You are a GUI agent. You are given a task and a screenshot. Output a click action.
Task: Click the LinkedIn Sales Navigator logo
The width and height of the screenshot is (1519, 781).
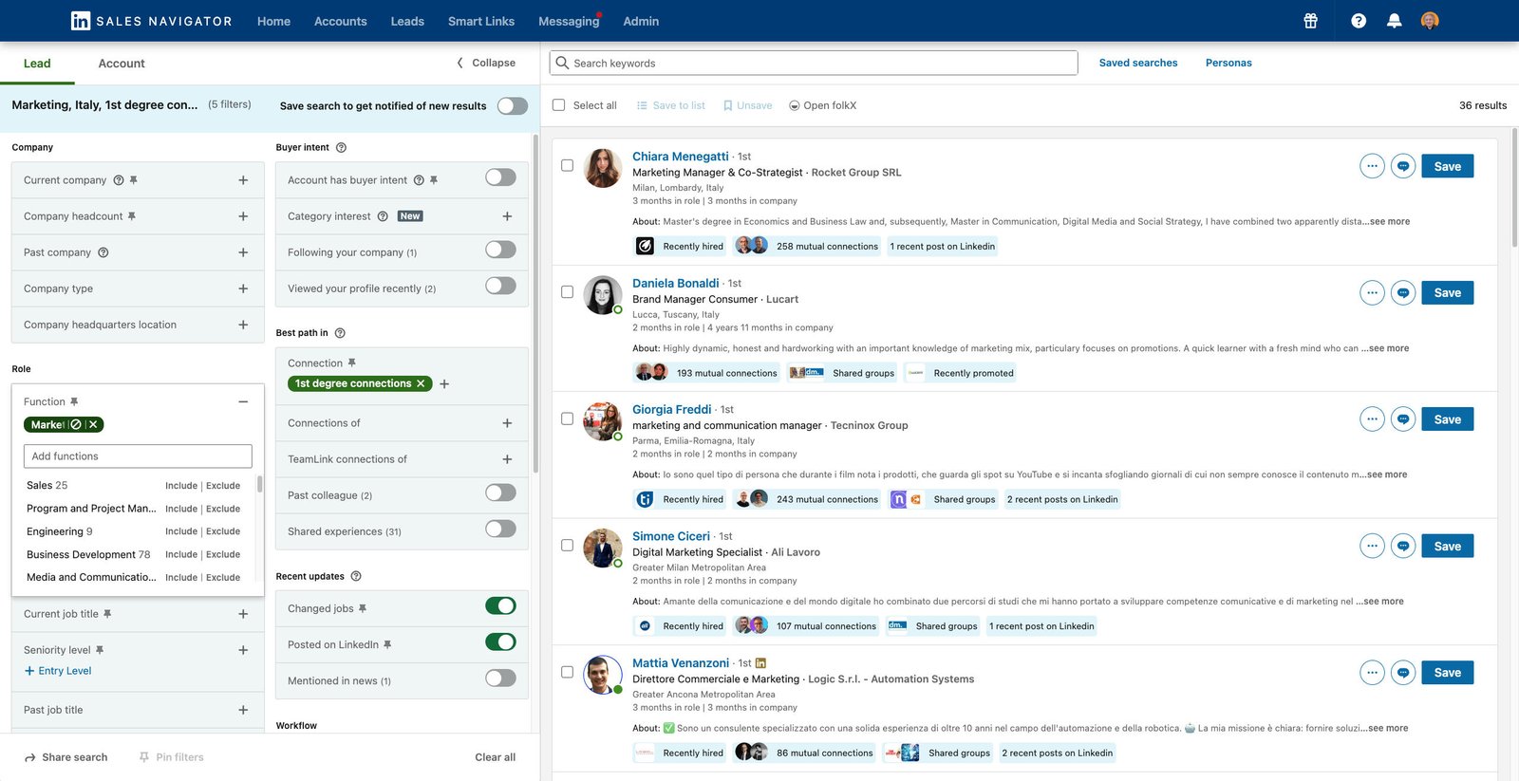click(x=152, y=21)
